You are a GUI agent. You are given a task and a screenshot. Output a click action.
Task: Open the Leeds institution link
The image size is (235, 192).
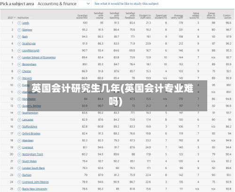coord(25,23)
